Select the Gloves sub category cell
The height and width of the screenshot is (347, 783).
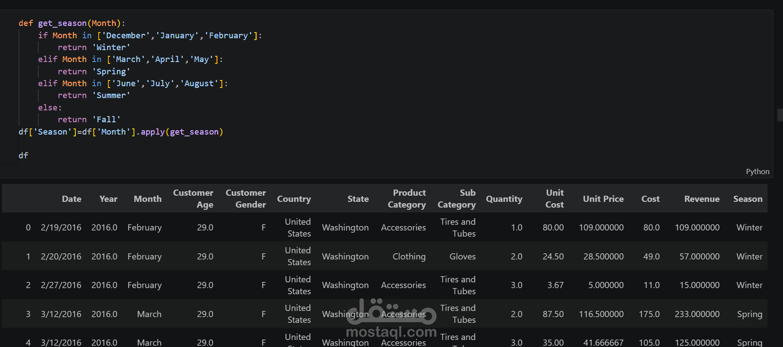[462, 256]
